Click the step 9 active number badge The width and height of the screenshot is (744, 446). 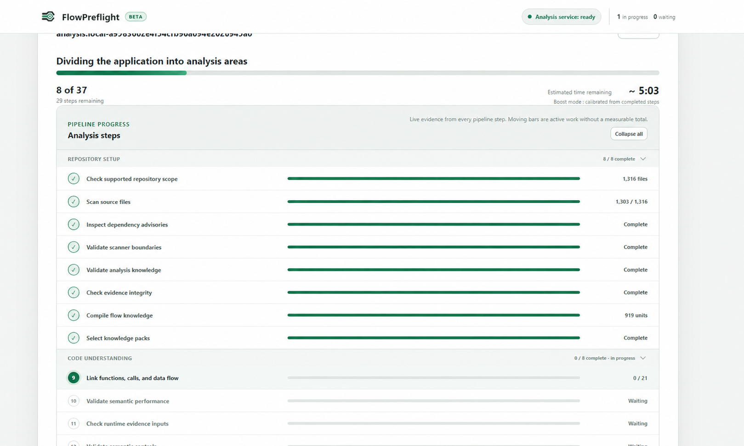(74, 378)
